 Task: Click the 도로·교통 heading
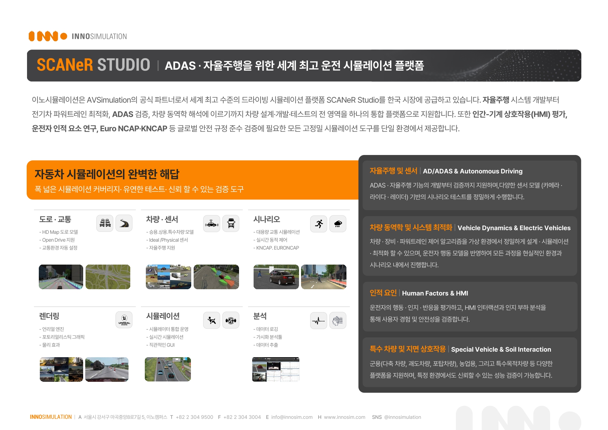[x=55, y=219]
